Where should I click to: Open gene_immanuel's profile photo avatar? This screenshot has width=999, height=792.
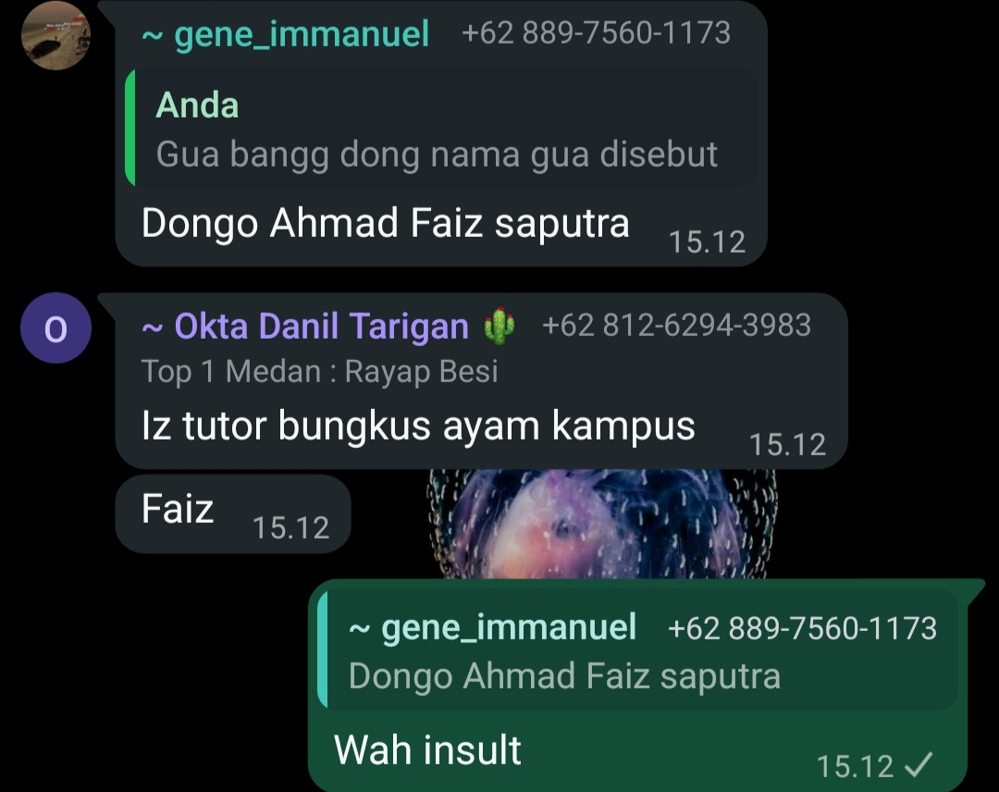click(56, 36)
